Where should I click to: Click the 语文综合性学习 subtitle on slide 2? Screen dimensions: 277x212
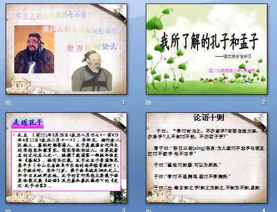point(233,57)
